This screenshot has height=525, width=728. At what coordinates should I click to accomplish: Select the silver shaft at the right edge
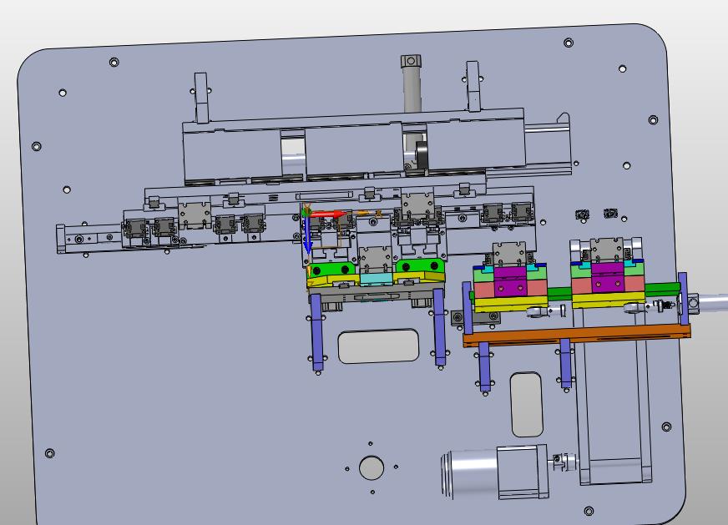(x=713, y=303)
